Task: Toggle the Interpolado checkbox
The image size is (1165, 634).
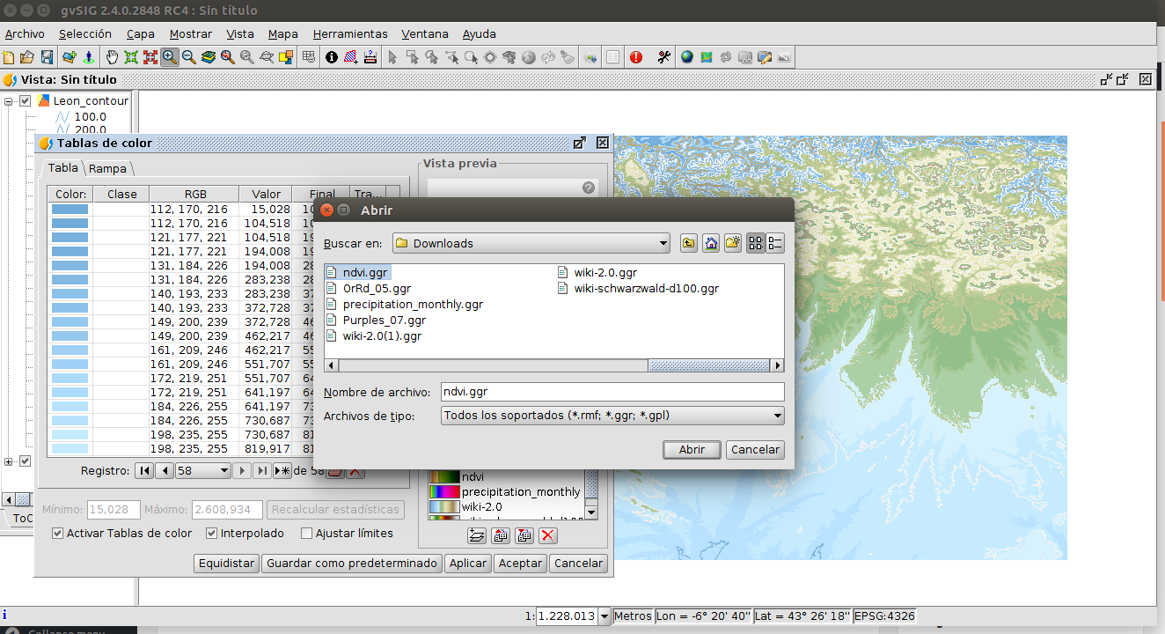Action: pos(212,534)
